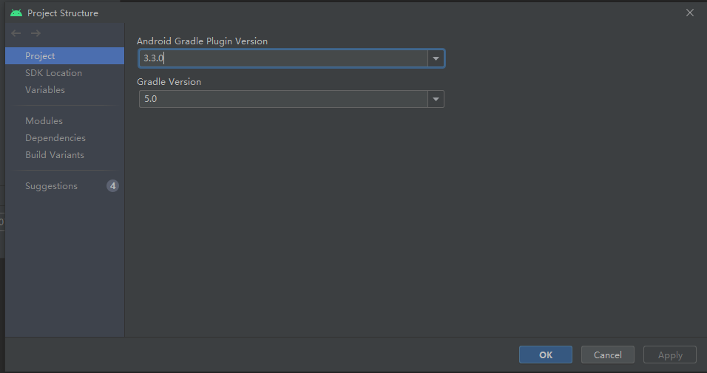Click the Project Structure title text
707x373 pixels.
[63, 13]
